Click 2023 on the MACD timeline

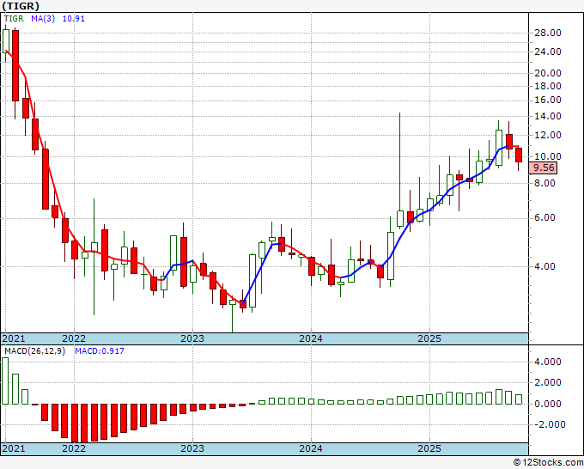coord(192,448)
